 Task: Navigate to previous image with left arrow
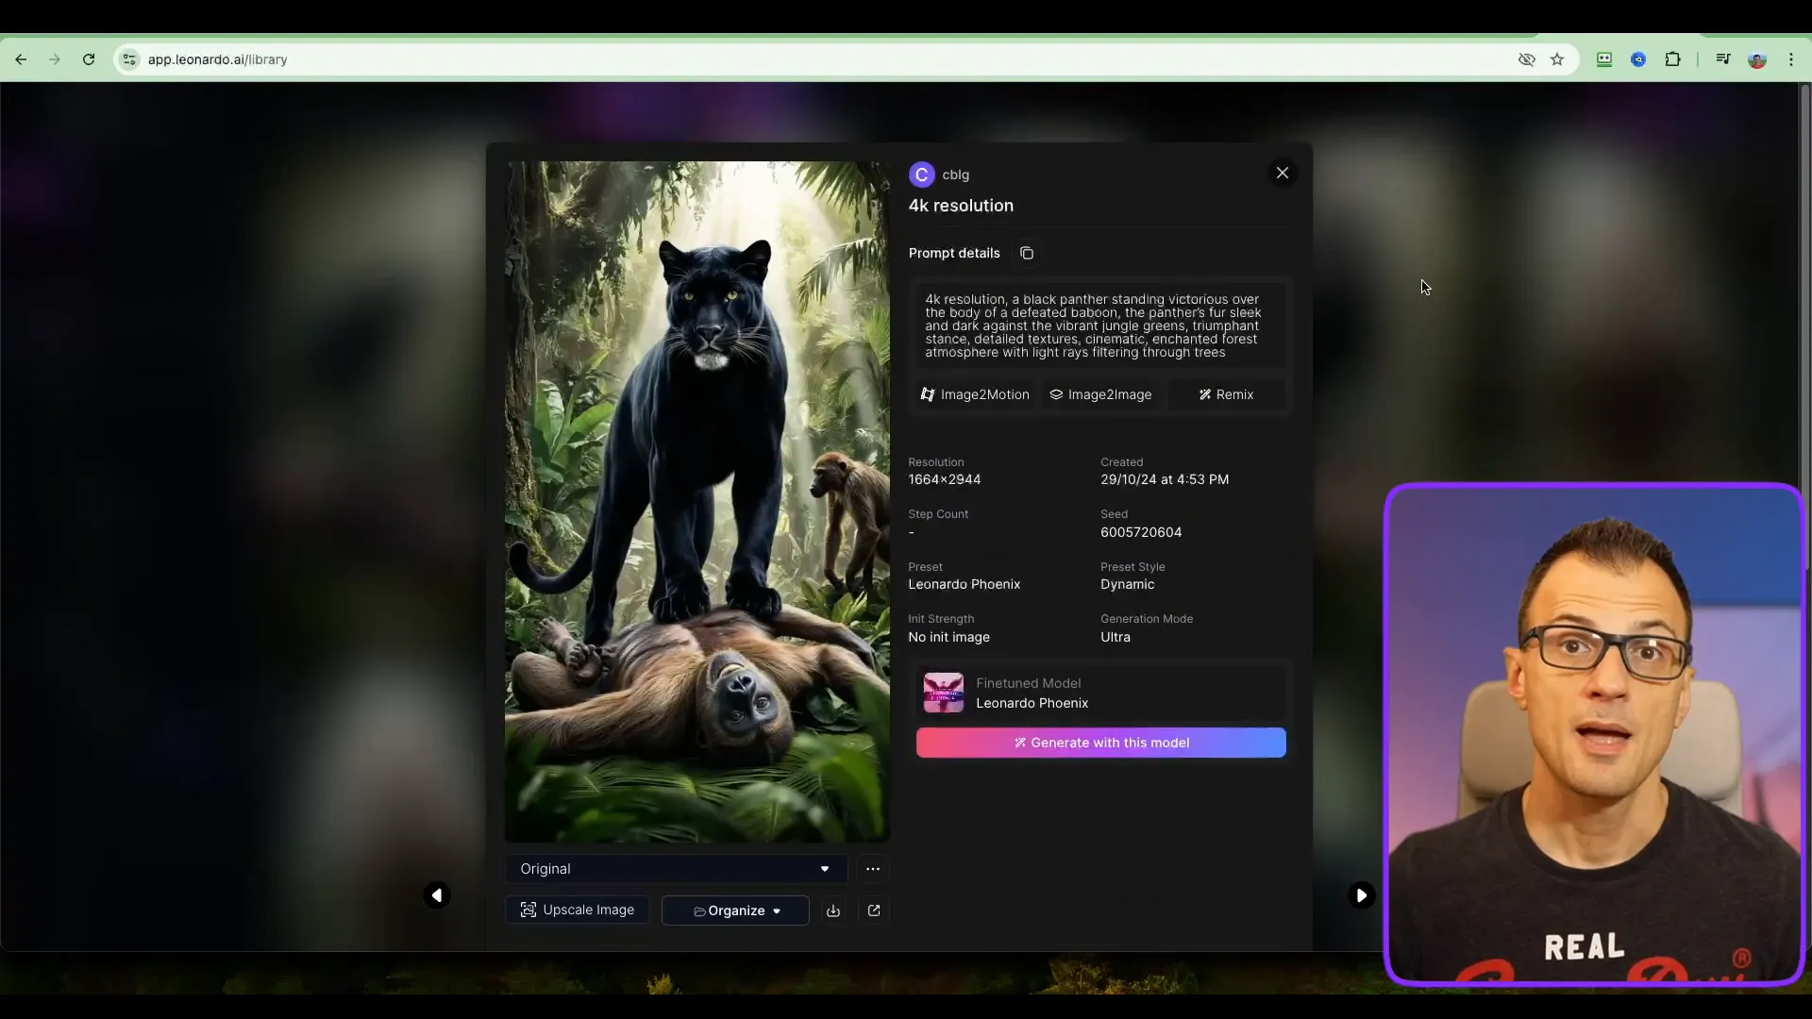tap(437, 894)
